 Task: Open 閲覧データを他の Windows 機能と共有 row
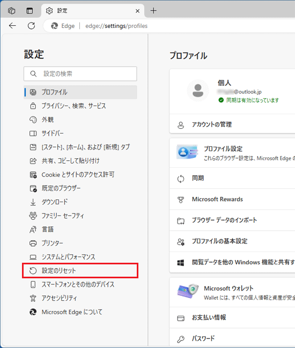click(x=232, y=262)
